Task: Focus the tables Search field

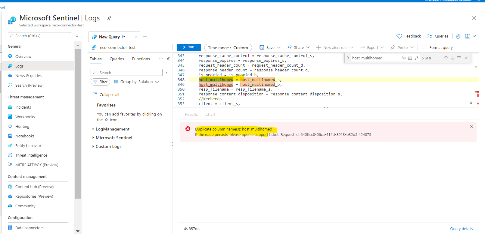Action: [x=126, y=73]
